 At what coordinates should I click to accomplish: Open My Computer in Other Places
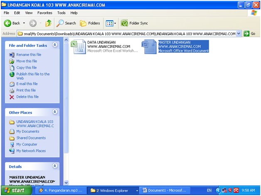27,145
